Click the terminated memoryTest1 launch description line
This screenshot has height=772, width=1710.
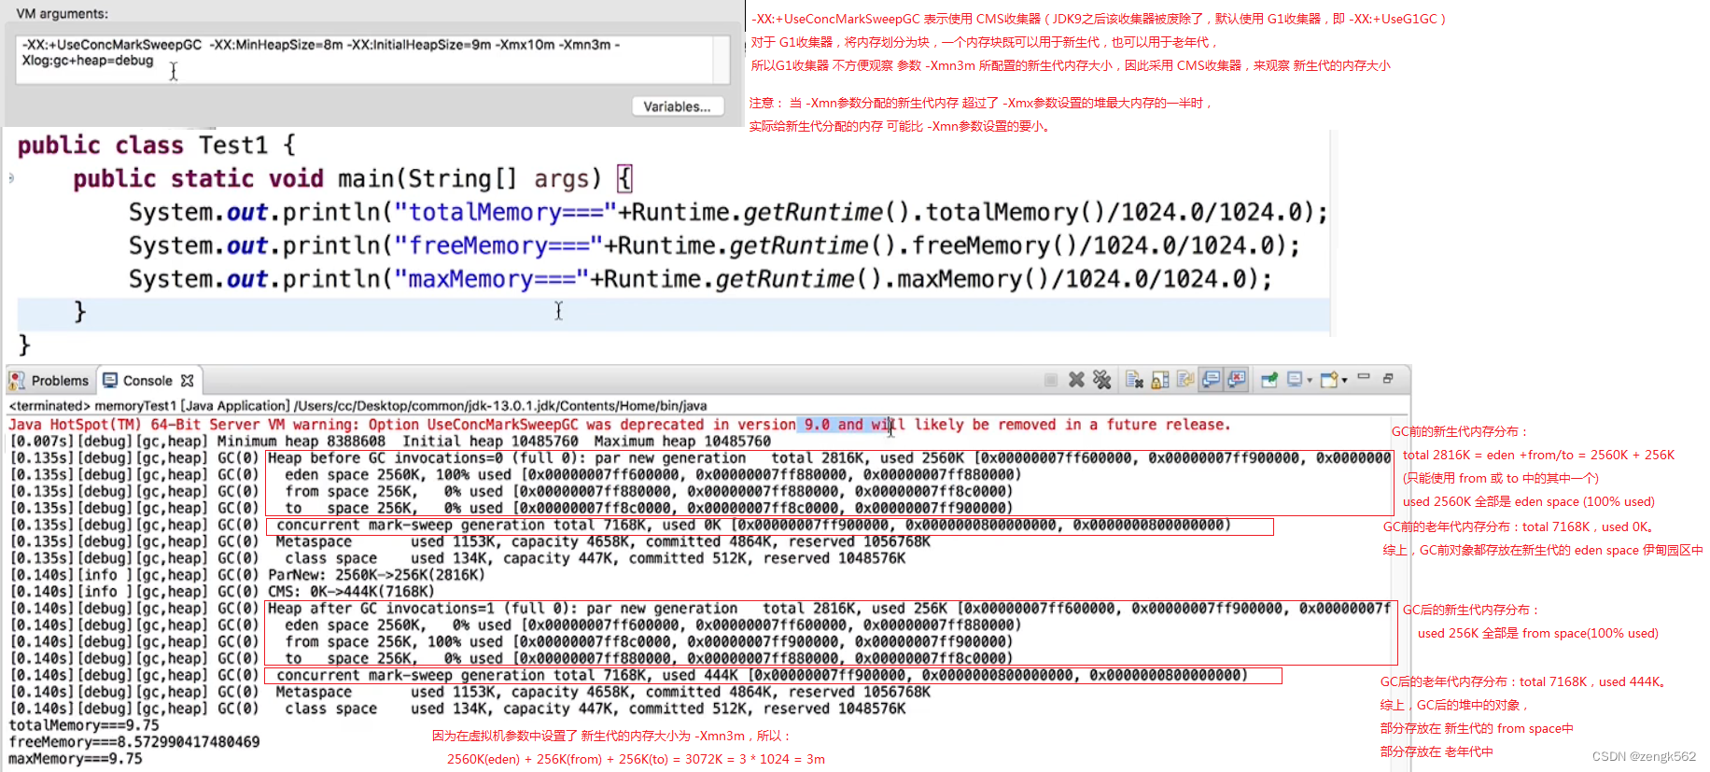[357, 406]
